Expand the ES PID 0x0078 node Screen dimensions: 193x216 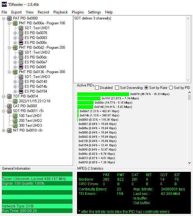point(15,33)
